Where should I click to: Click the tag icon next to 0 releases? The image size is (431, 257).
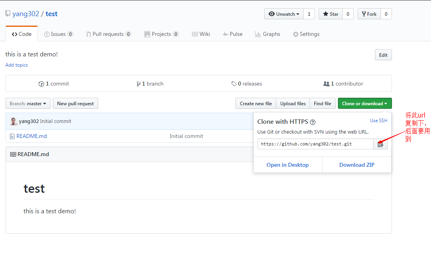click(234, 84)
